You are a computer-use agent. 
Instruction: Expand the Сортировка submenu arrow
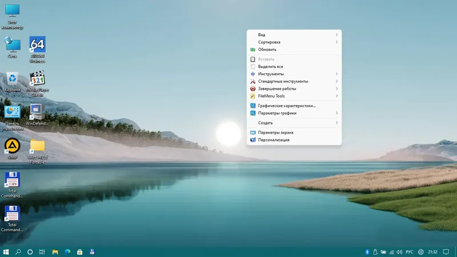[336, 42]
